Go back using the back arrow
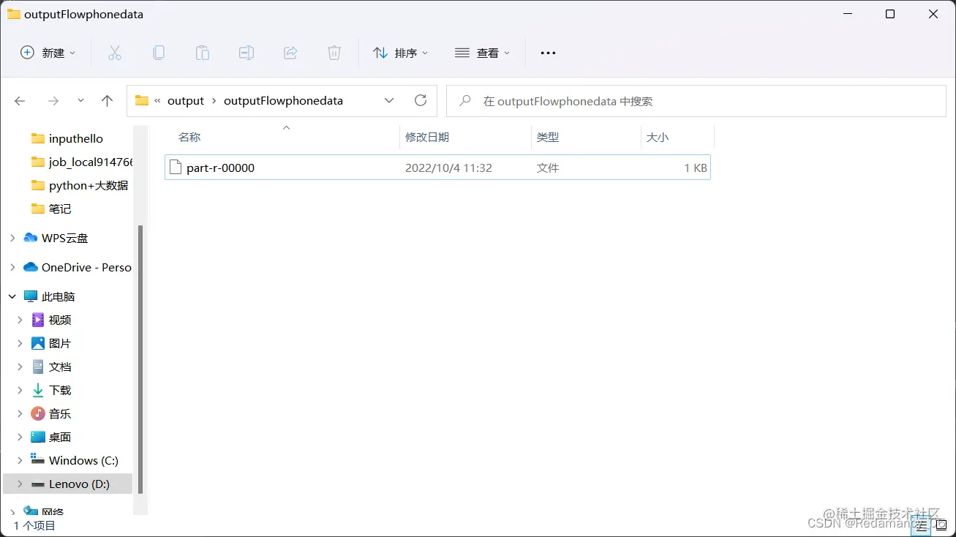Image resolution: width=956 pixels, height=537 pixels. point(20,100)
